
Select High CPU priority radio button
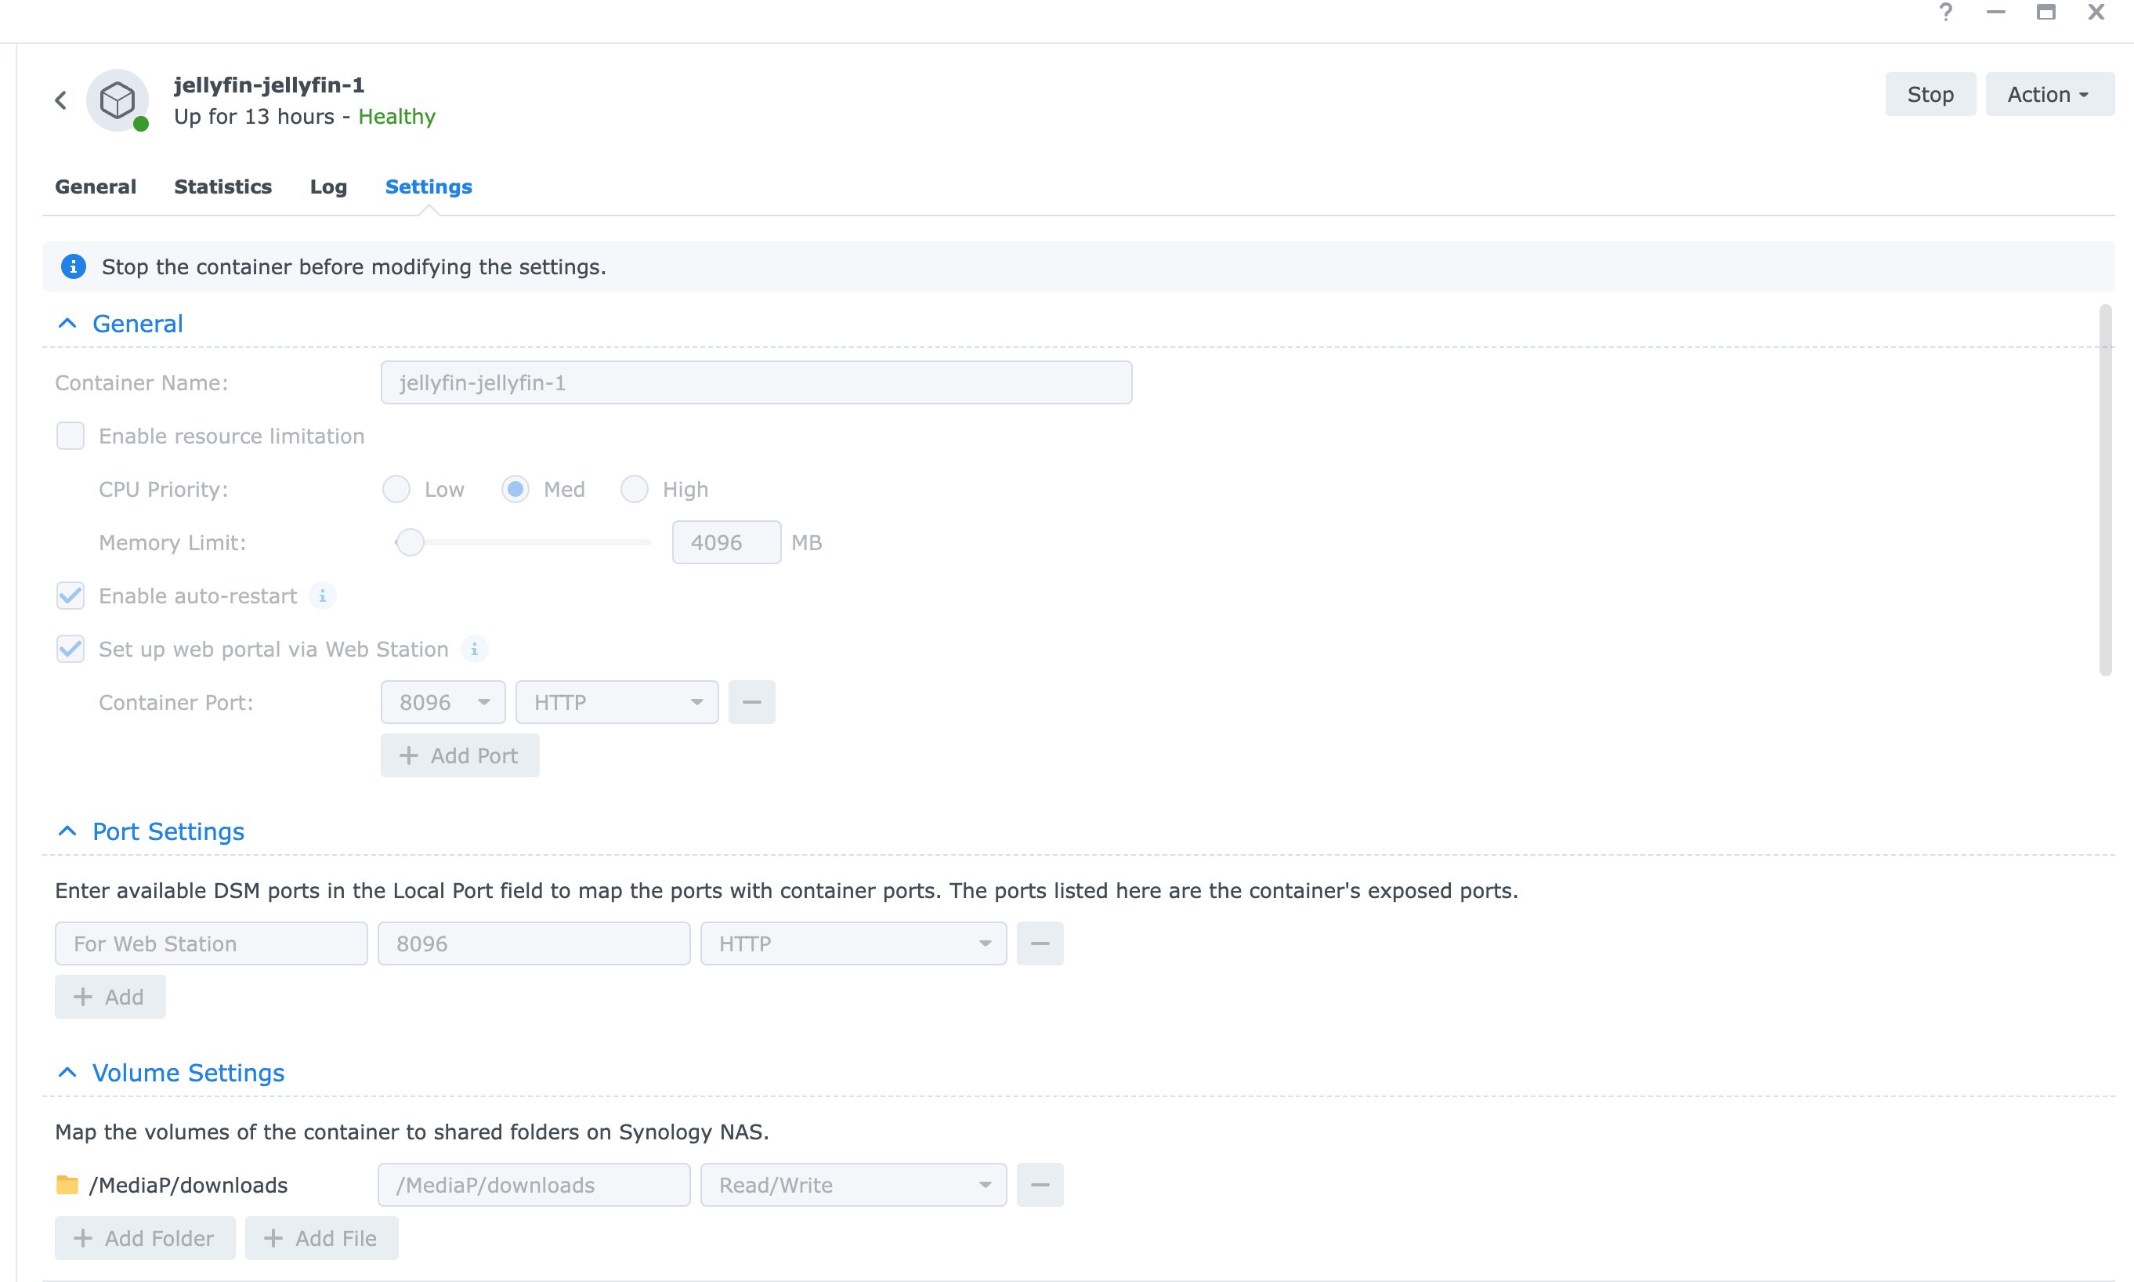coord(635,490)
